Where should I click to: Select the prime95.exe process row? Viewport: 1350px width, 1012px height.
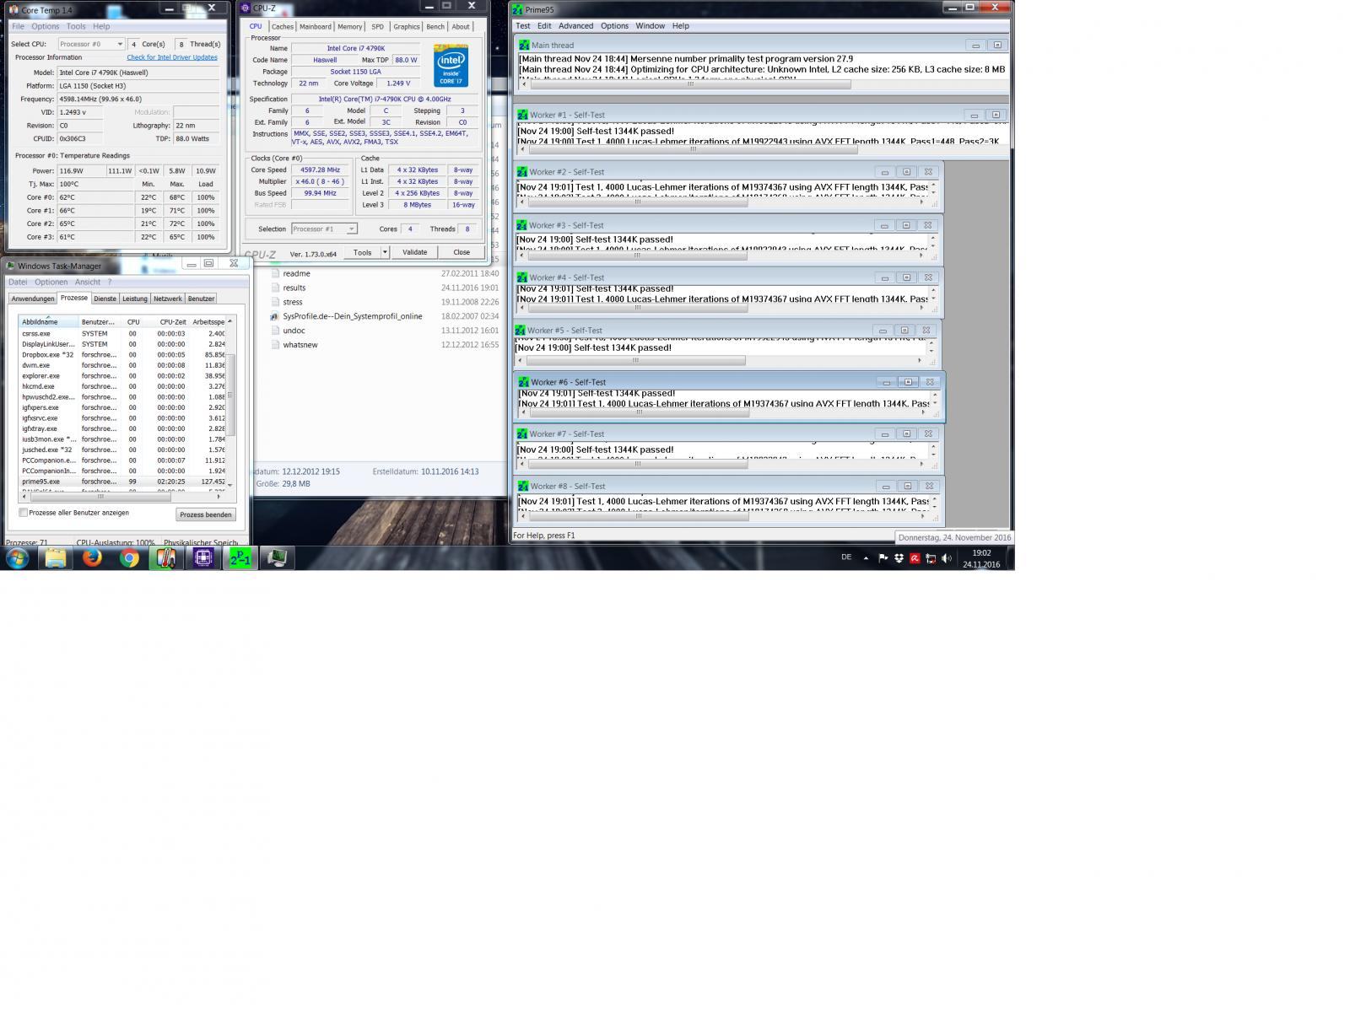pyautogui.click(x=121, y=482)
